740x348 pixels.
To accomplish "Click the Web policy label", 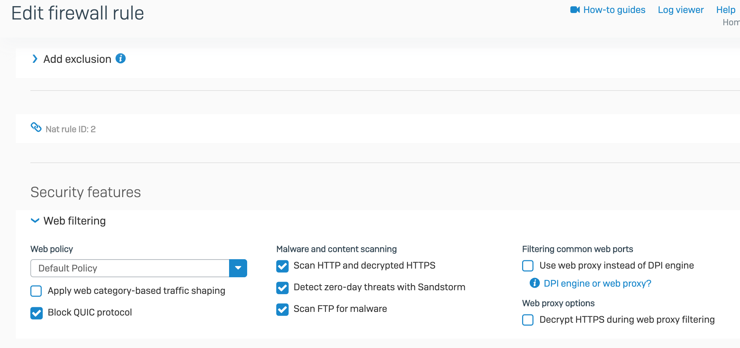I will click(52, 249).
